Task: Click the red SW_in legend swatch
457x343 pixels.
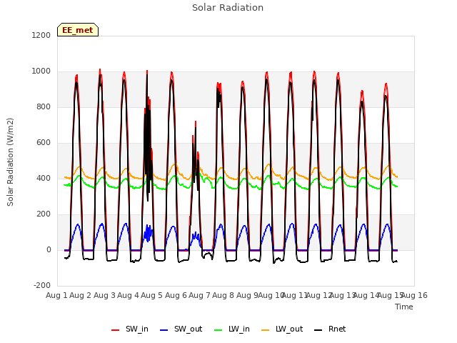Action: (116, 330)
